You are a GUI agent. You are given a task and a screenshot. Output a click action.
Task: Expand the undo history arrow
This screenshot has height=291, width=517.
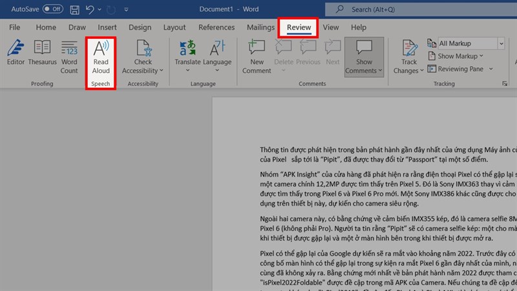100,10
